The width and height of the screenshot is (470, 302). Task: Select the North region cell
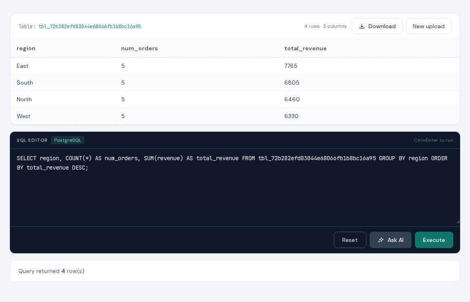(x=24, y=99)
